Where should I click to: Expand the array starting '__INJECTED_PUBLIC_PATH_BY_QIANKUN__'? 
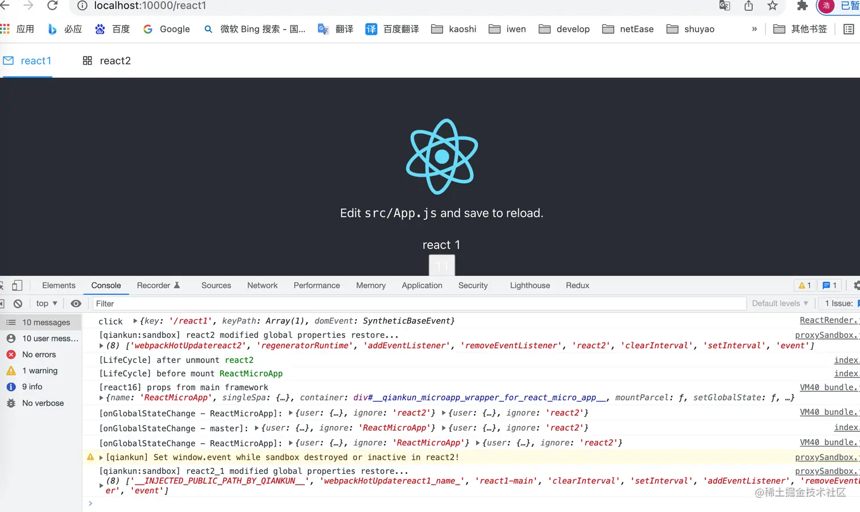pos(101,486)
